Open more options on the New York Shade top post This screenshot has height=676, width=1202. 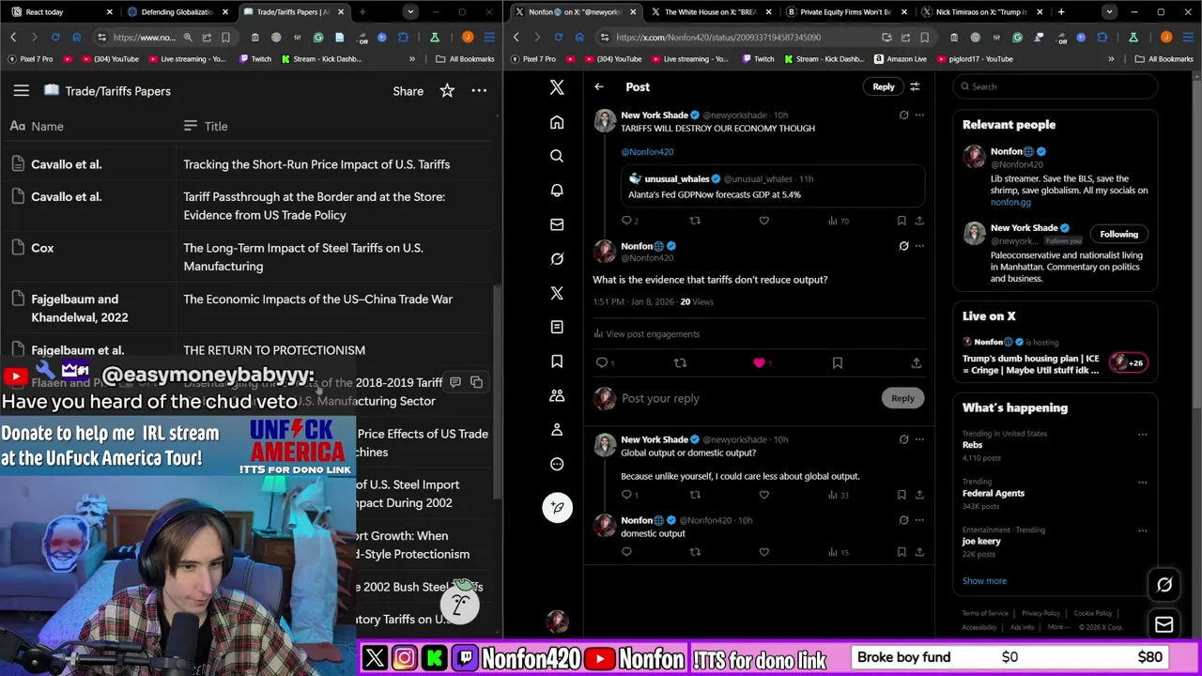pos(919,115)
